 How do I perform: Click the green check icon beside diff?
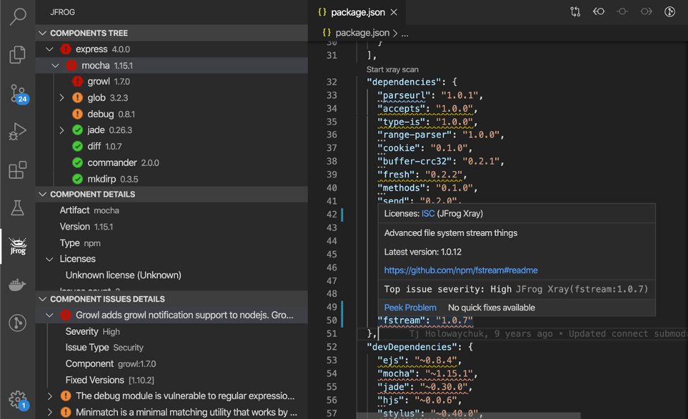point(78,146)
